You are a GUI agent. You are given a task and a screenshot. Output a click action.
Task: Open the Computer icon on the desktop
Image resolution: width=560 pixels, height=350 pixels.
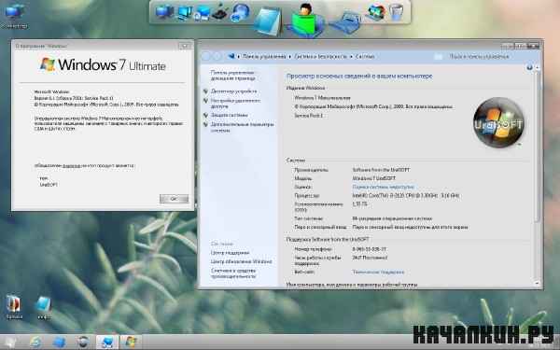14,15
